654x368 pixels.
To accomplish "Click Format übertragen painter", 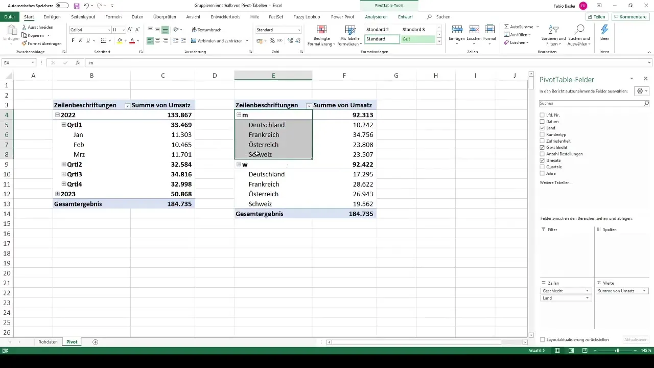I will click(x=42, y=43).
